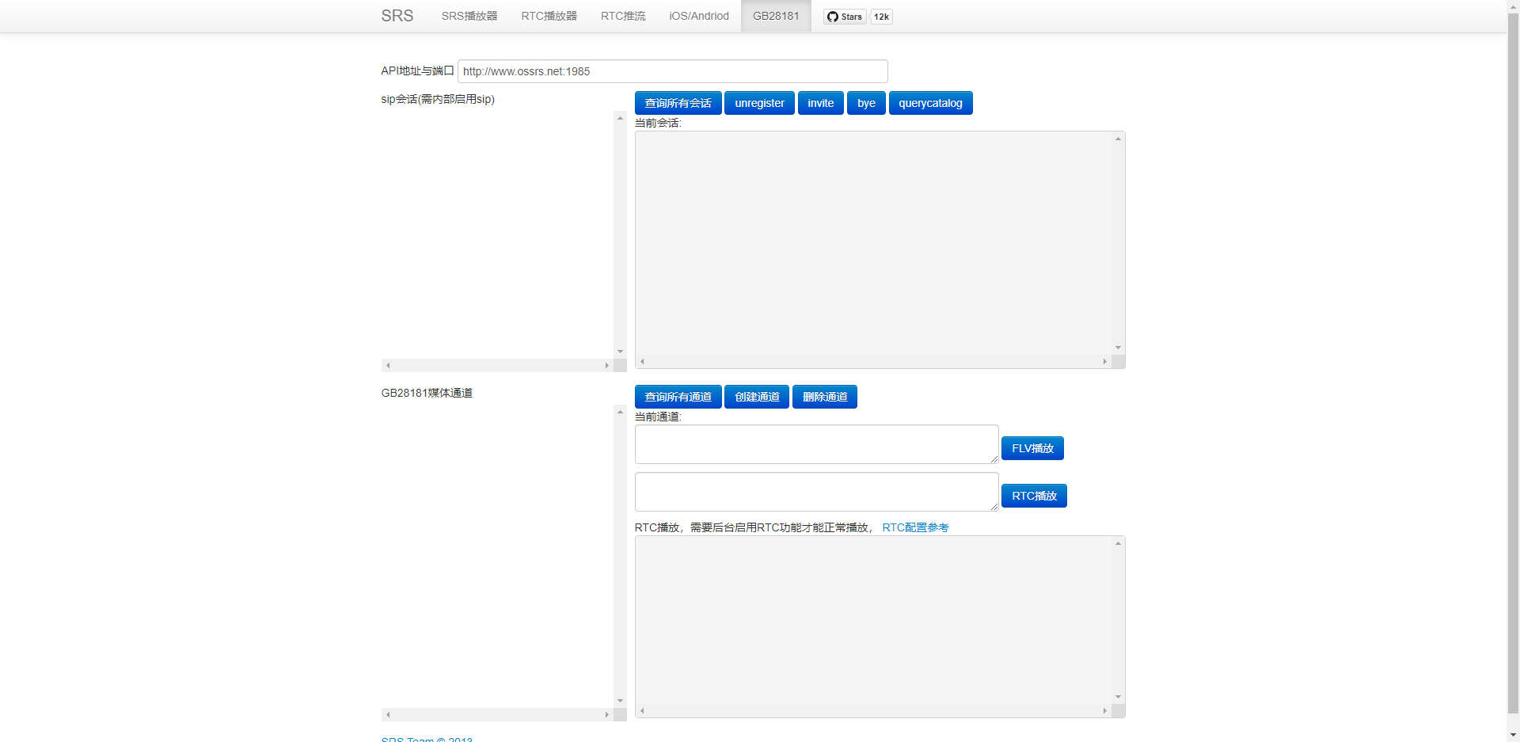Select the iOS/Andriod tab
The image size is (1520, 742).
tap(699, 16)
